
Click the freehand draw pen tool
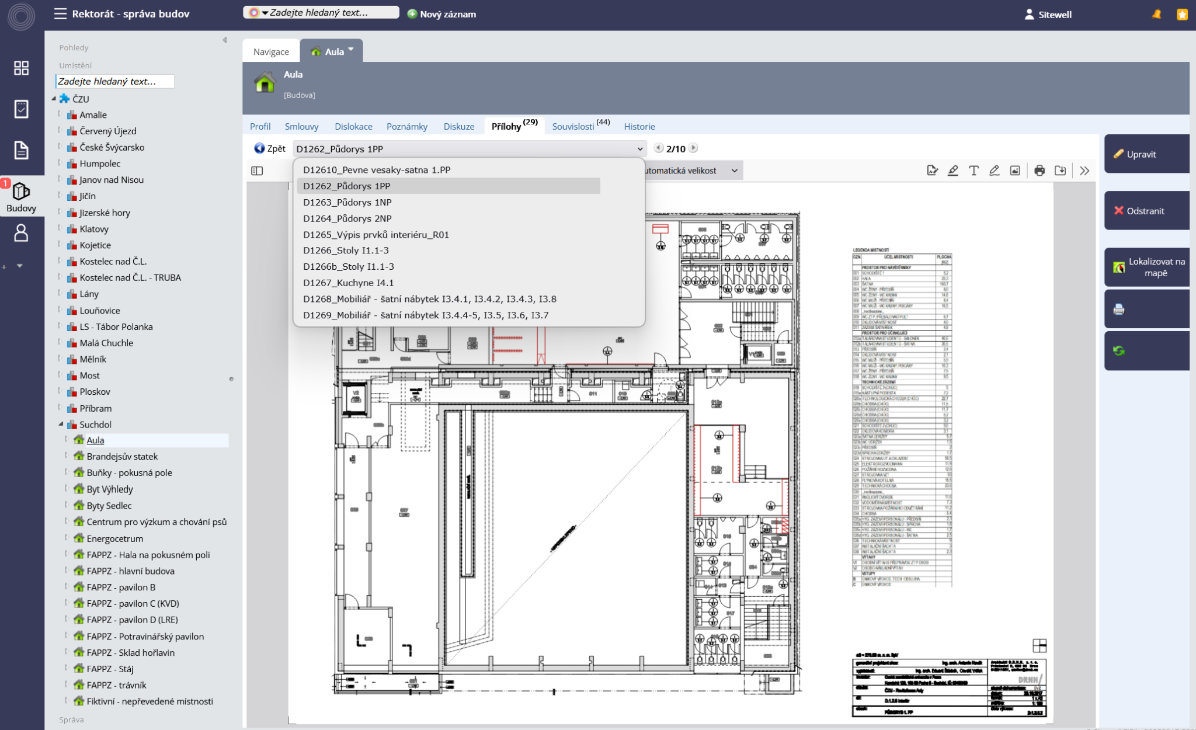pos(994,171)
